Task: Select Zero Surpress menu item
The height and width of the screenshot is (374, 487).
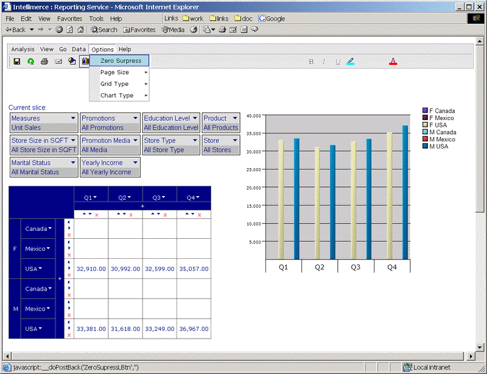Action: click(x=119, y=61)
